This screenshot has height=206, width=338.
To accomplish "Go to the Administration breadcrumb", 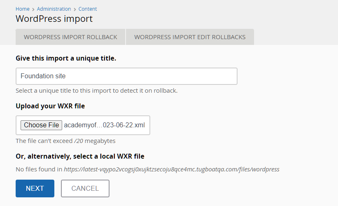I will click(54, 9).
